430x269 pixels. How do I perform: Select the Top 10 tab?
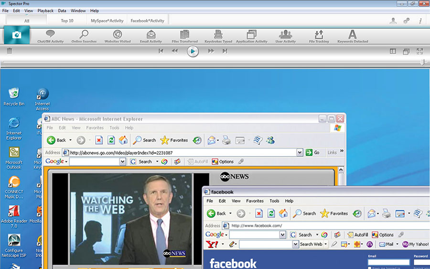pyautogui.click(x=67, y=21)
